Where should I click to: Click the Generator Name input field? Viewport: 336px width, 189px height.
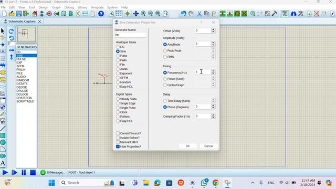(130, 35)
